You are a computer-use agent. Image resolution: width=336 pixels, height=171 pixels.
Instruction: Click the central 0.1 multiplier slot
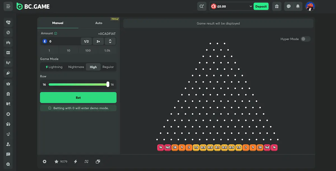pos(217,147)
